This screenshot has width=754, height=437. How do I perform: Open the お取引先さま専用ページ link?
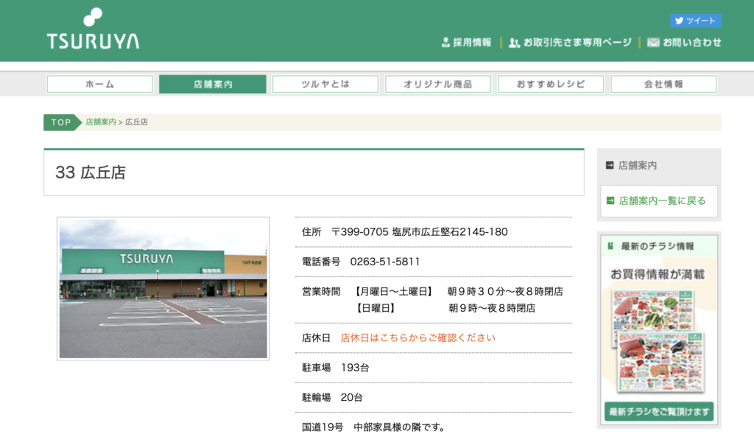coord(571,42)
